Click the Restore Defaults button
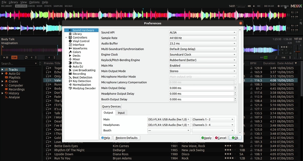303x161 pixels. (127, 138)
